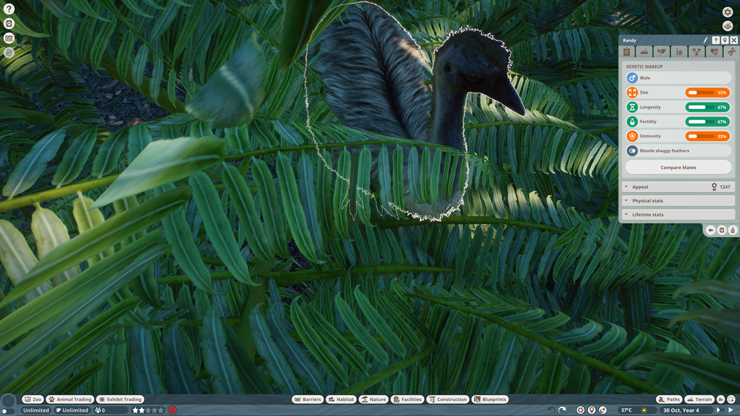Click the Unlimited cash display
This screenshot has width=740, height=416.
click(36, 410)
